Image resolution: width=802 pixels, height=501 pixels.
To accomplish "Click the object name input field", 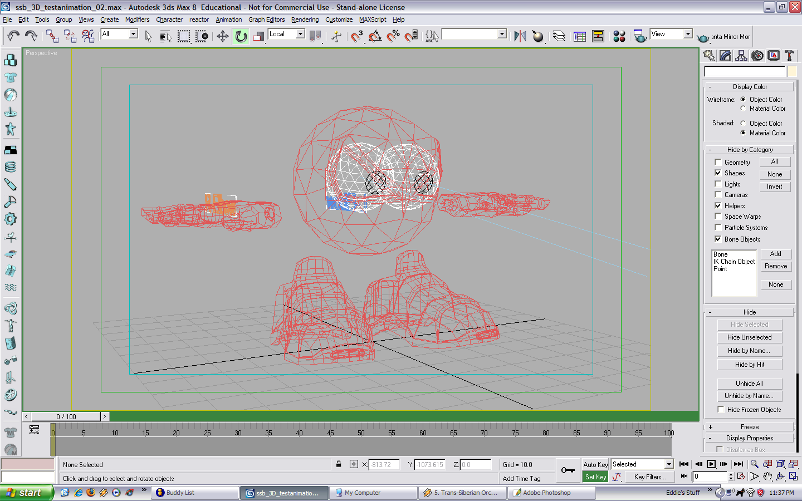I will coord(745,71).
